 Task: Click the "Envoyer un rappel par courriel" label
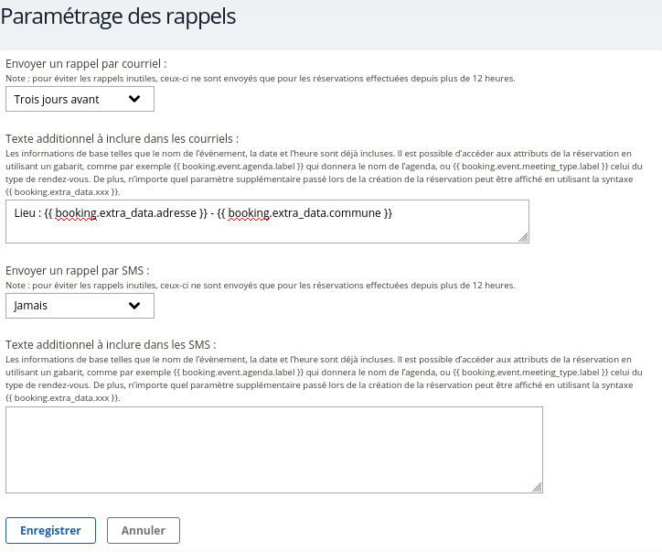click(86, 64)
